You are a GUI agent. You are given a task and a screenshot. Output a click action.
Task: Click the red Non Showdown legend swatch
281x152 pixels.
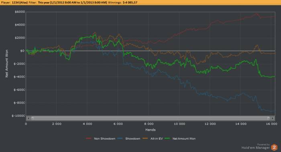[89, 138]
